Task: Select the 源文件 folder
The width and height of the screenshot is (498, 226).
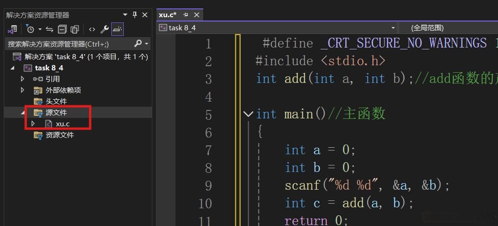Action: coord(56,112)
